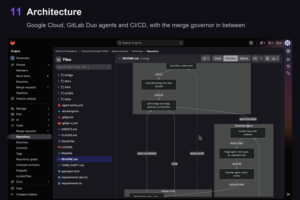
Task: Click the download file icon
Action: pyautogui.click(x=274, y=58)
